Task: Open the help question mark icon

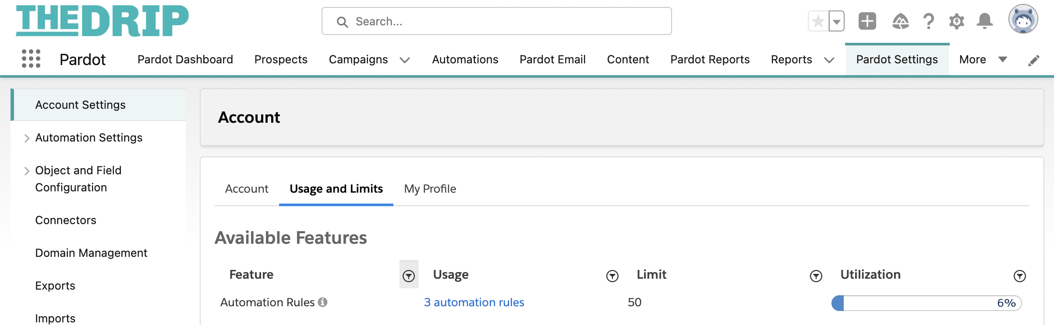Action: (x=928, y=21)
